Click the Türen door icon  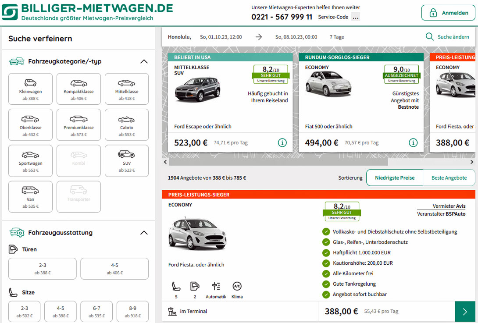pos(13,249)
